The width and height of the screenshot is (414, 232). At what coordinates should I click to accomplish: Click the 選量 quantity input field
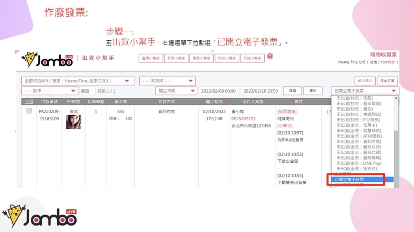pos(88,91)
